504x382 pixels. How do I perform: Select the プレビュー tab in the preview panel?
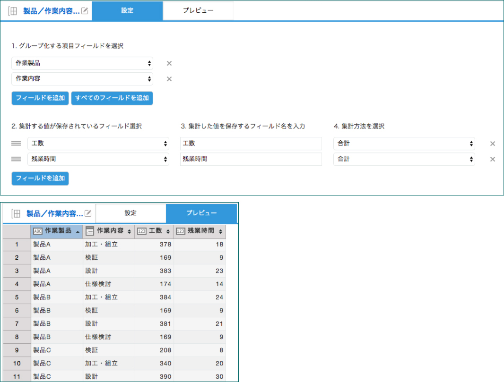pyautogui.click(x=201, y=213)
